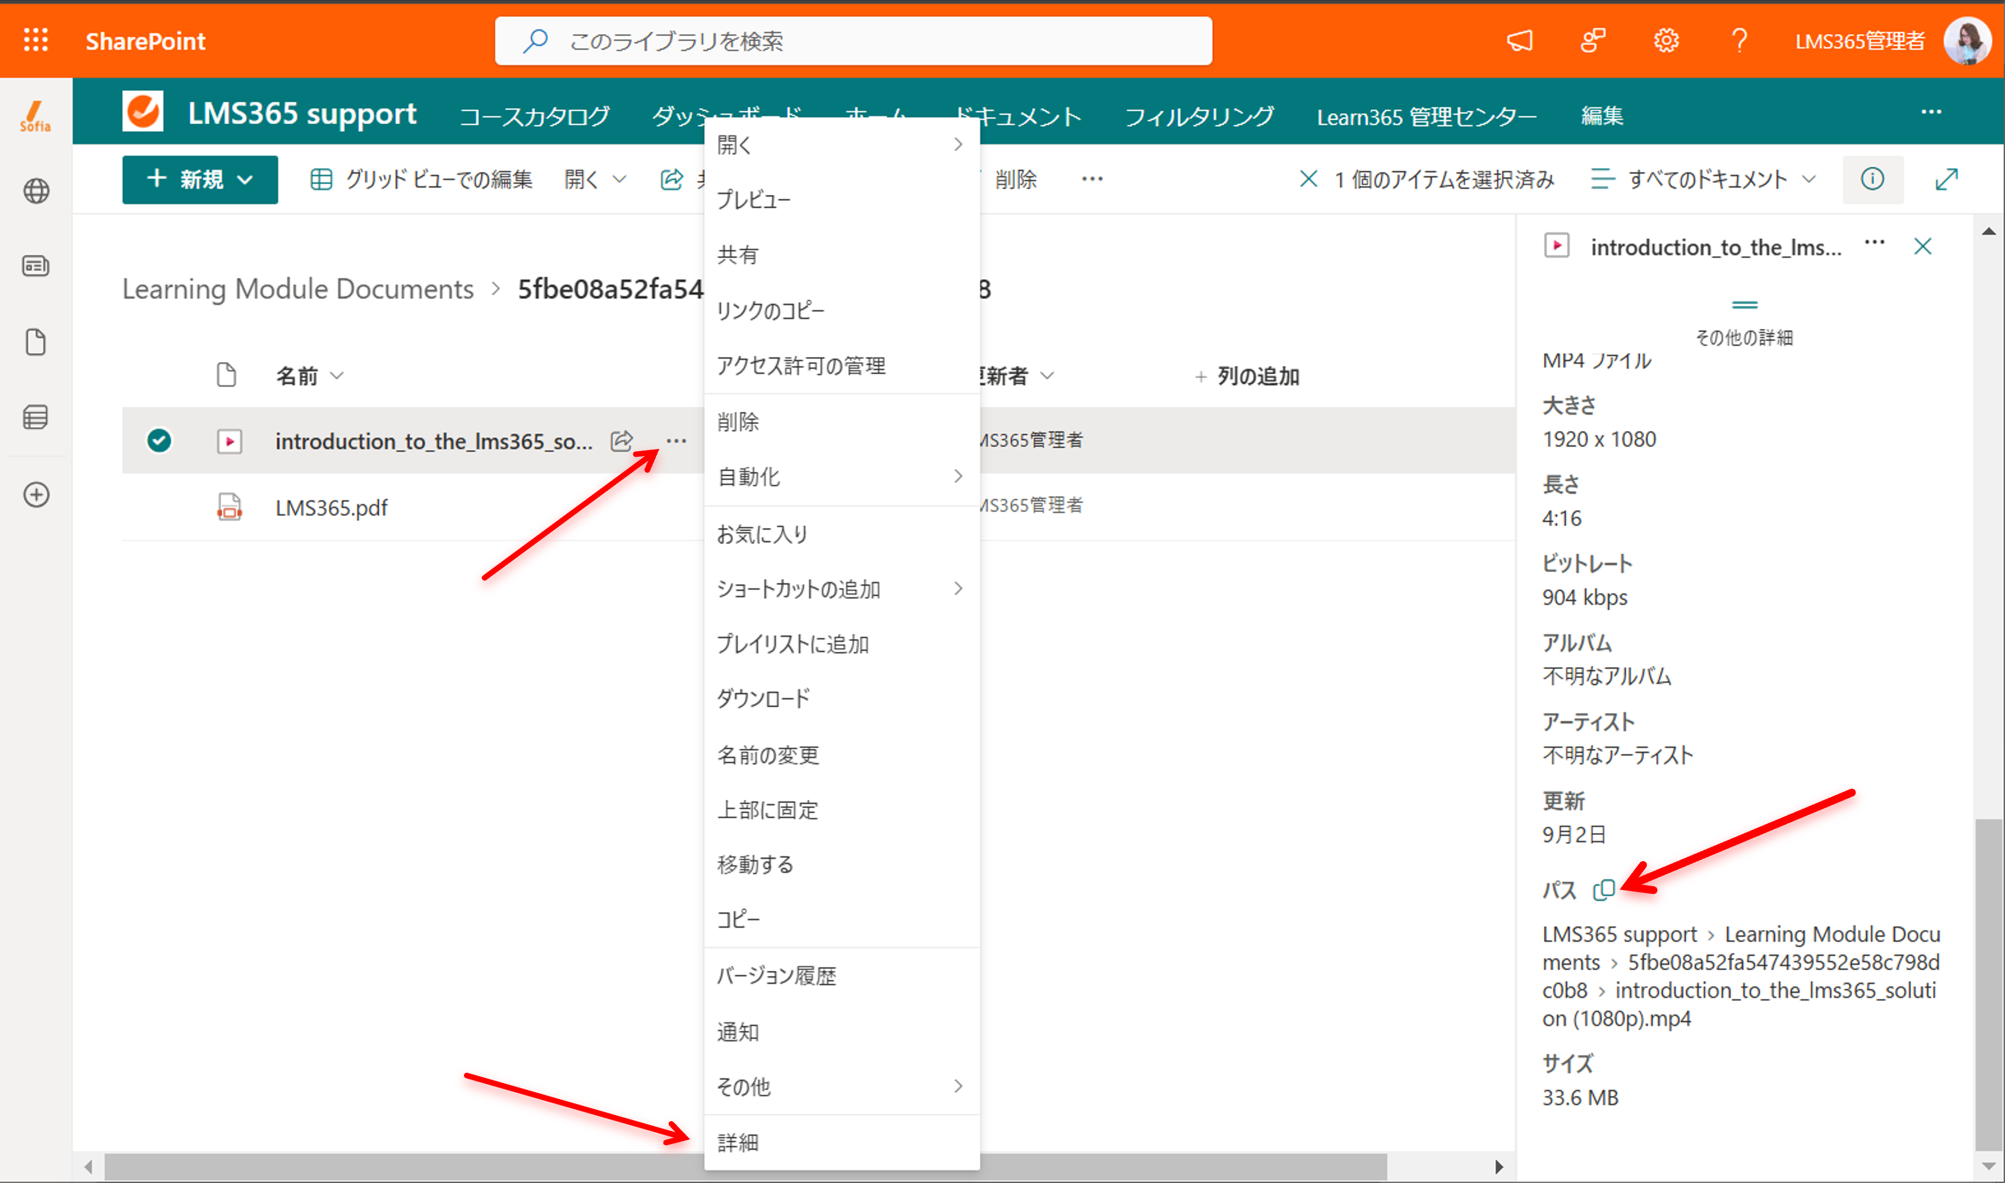Screen dimensions: 2005x1183
Task: Open the すべてのドキュメント view dropdown
Action: 1704,179
